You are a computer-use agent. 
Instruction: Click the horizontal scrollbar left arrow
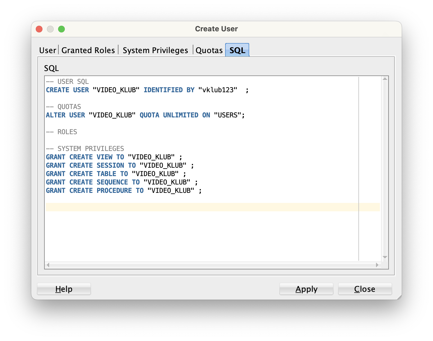(48, 265)
